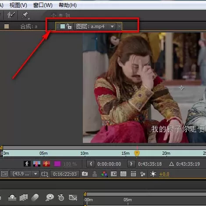Click the 0:43:35:19 duration value
Image resolution: width=206 pixels, height=206 pixels.
(188, 164)
